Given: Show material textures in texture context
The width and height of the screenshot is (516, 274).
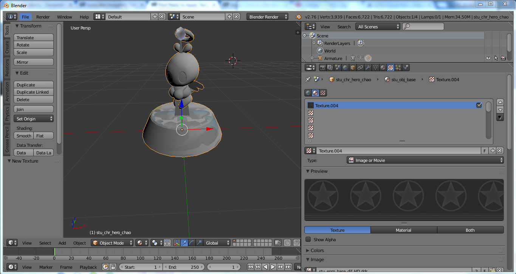Looking at the screenshot, I should tap(315, 93).
